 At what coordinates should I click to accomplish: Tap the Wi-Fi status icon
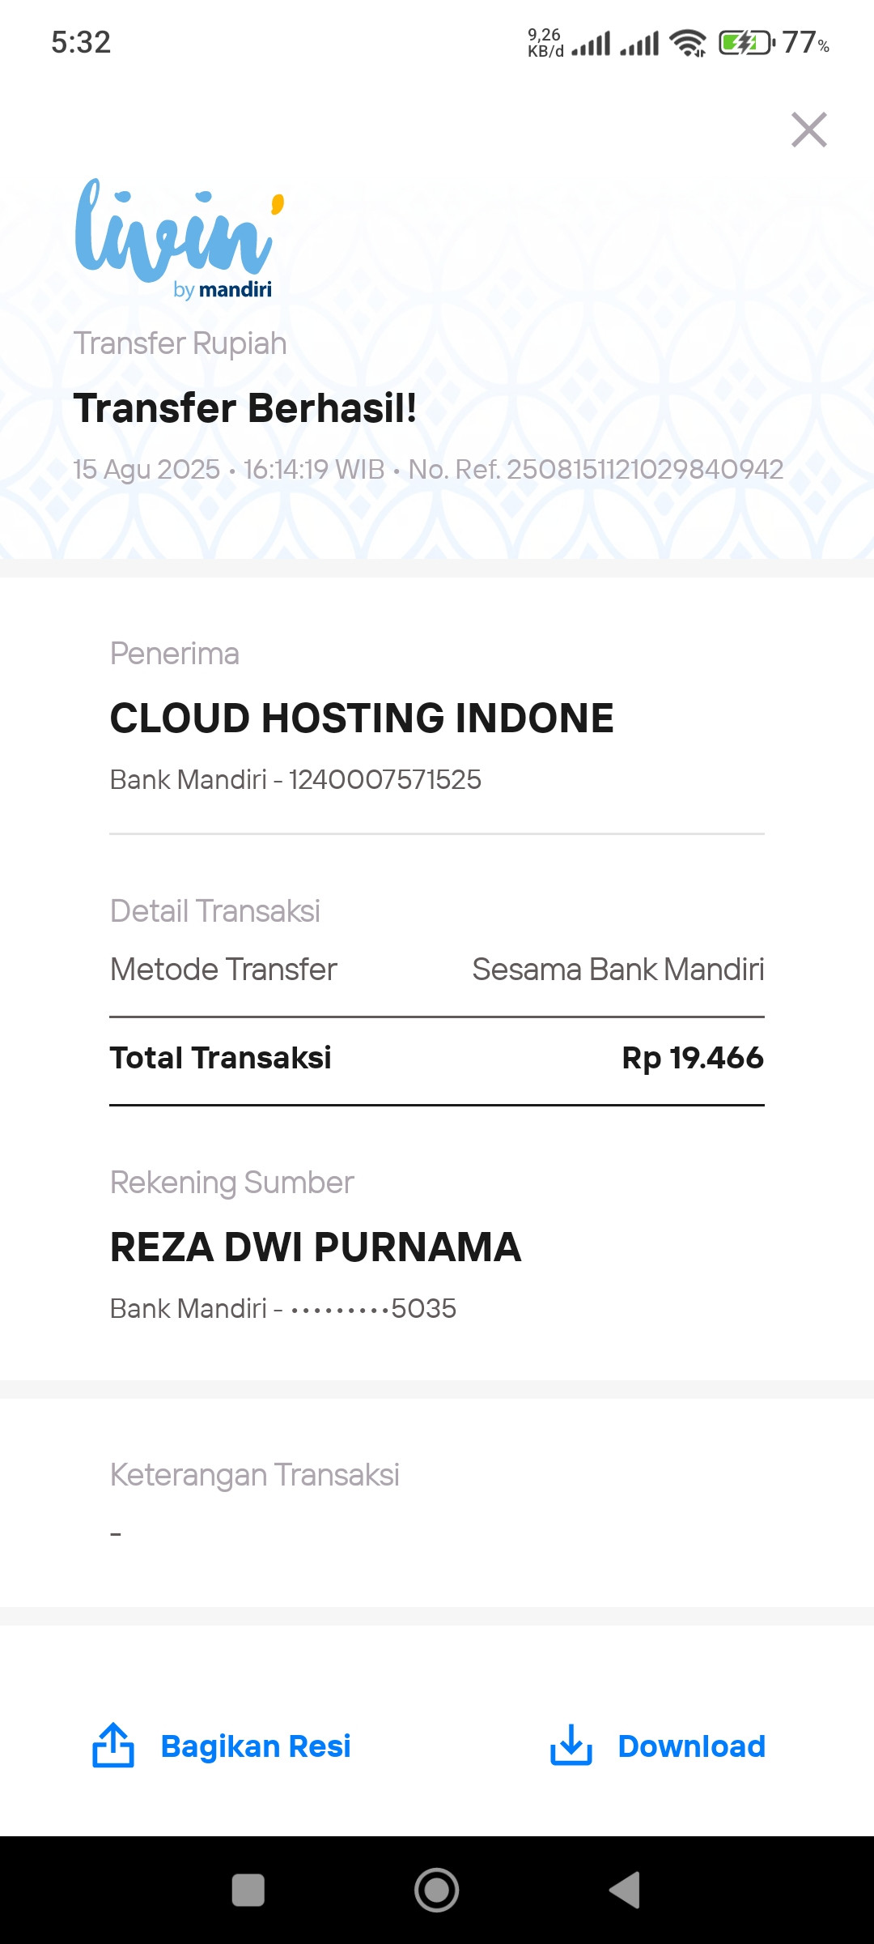point(688,43)
